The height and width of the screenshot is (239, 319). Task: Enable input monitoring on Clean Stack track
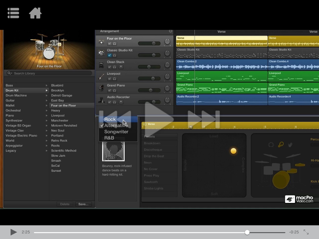coord(121,67)
